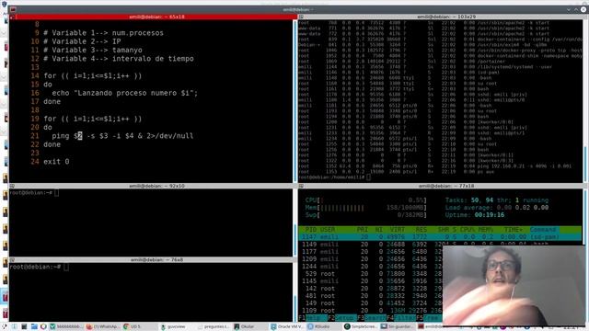The height and width of the screenshot is (331, 589).
Task: Click the CPU usage meter bar in htop
Action: 366,200
